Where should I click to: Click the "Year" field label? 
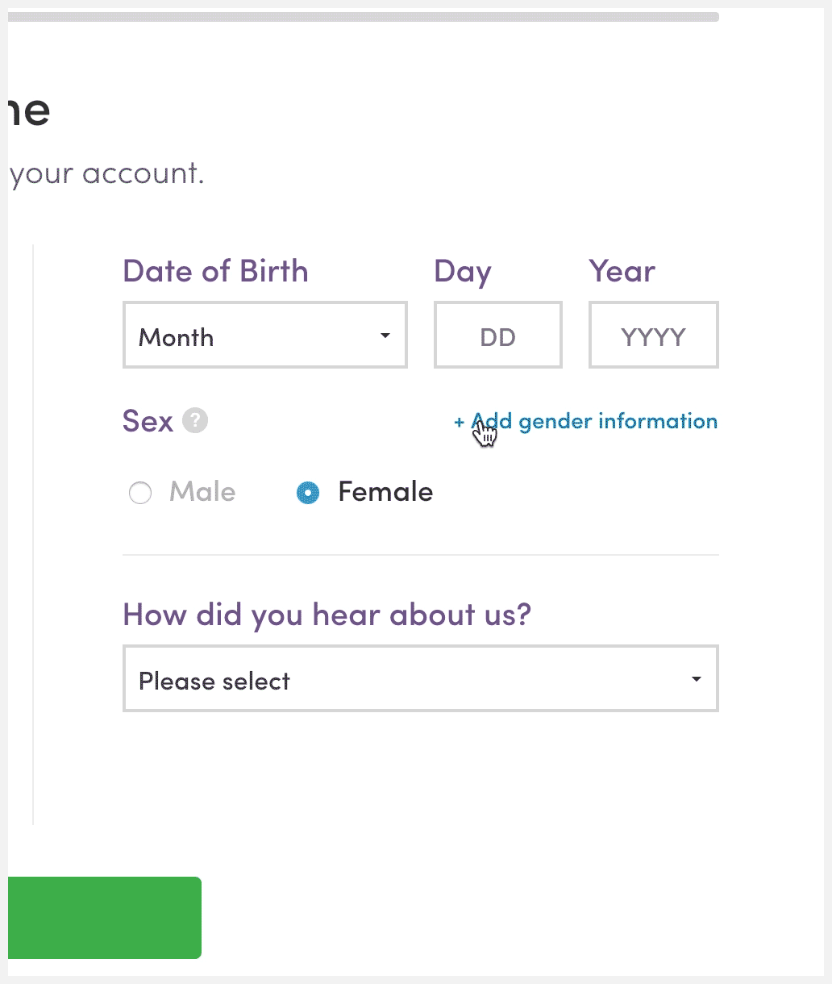(x=622, y=271)
